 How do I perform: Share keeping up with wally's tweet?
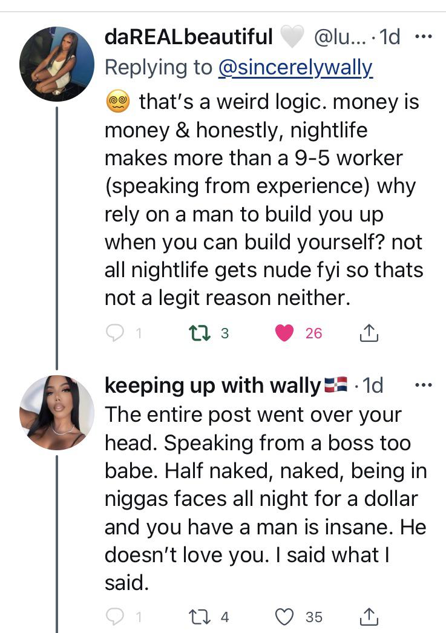click(x=371, y=615)
